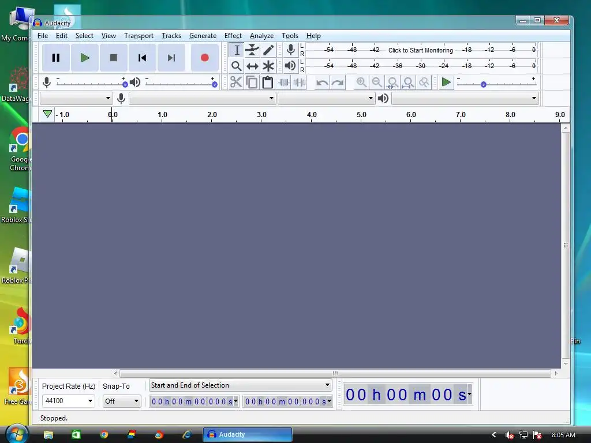
Task: Begin recording with the Record button
Action: 205,58
